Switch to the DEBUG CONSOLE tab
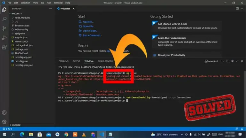Screen dimensions: 246x138 pos(105,61)
